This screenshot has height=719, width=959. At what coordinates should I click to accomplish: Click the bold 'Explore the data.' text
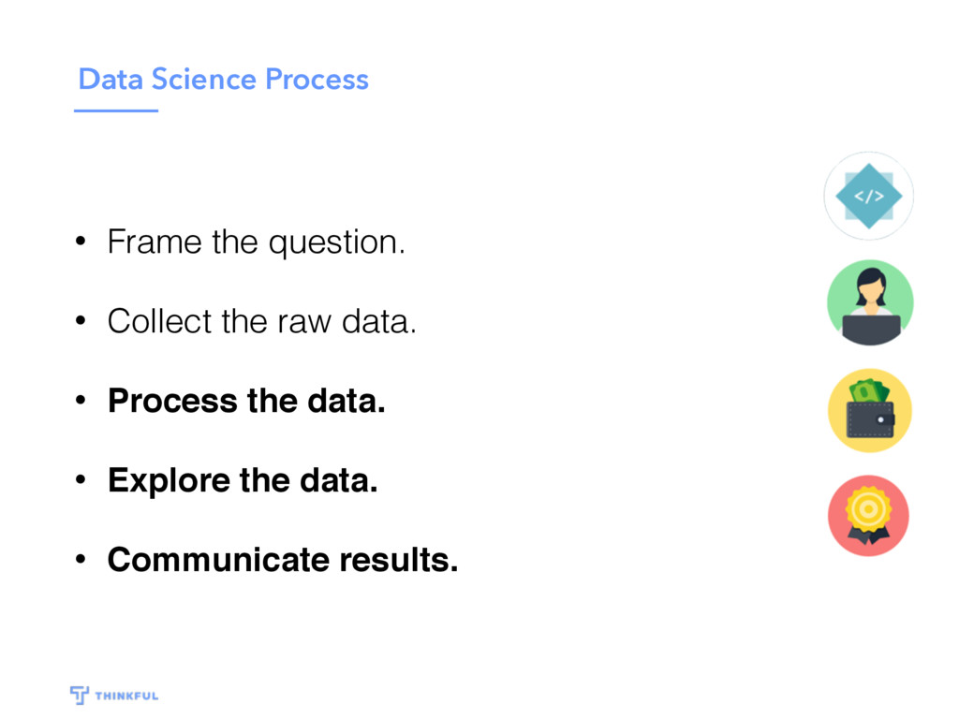(243, 480)
